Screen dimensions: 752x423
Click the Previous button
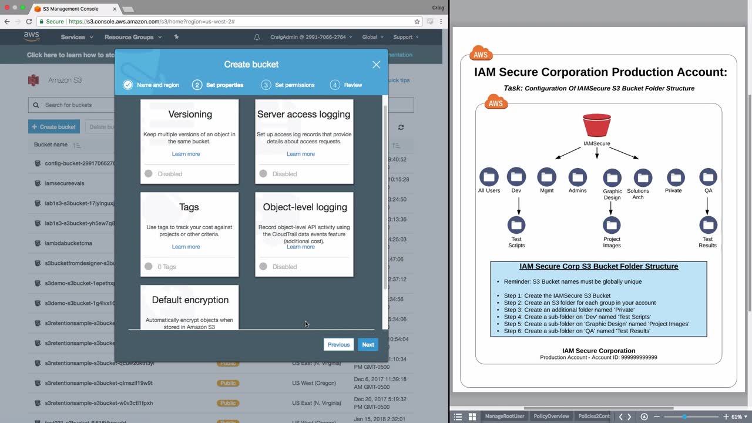tap(338, 345)
